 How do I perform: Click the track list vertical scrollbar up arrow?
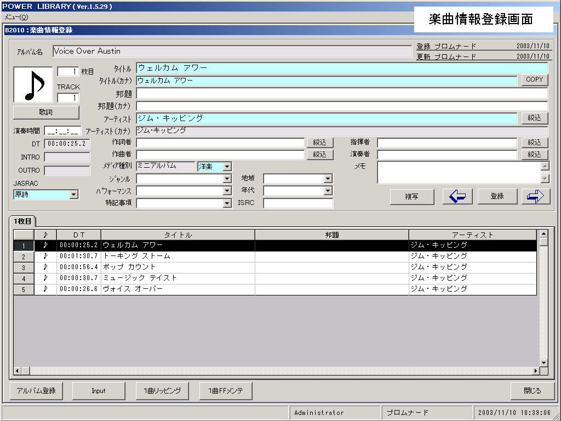[543, 234]
